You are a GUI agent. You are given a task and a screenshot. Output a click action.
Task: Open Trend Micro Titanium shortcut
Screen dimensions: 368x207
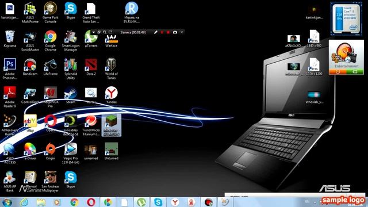(x=91, y=125)
